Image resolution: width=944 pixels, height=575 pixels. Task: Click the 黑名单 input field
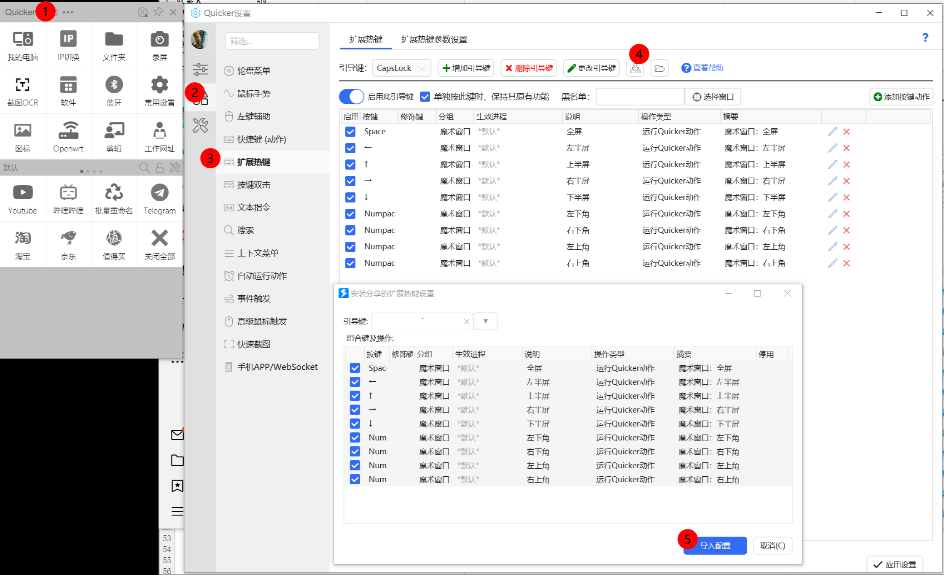click(640, 97)
